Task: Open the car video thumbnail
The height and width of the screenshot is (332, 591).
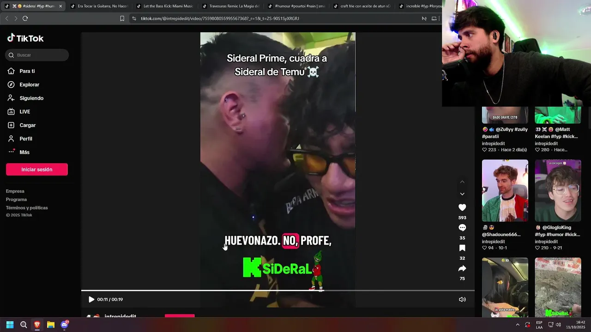Action: click(505, 287)
